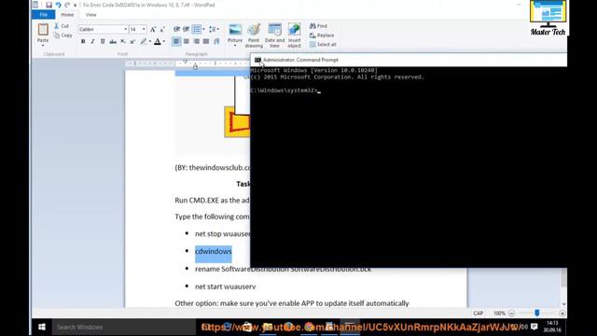
Task: Click the Insert object icon
Action: pyautogui.click(x=294, y=30)
